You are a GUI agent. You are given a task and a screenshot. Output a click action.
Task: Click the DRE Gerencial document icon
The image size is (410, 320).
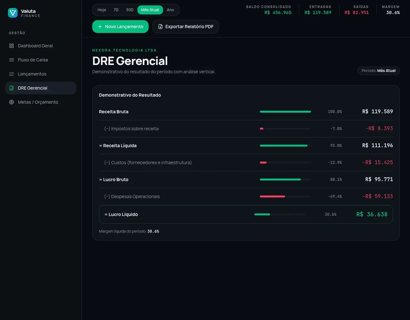(x=12, y=88)
